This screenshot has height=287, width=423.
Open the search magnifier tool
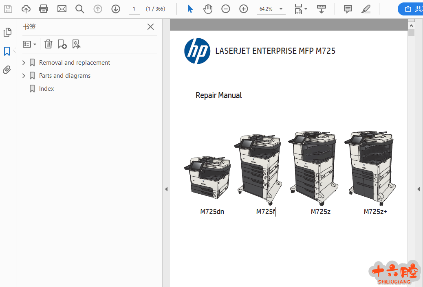click(79, 9)
